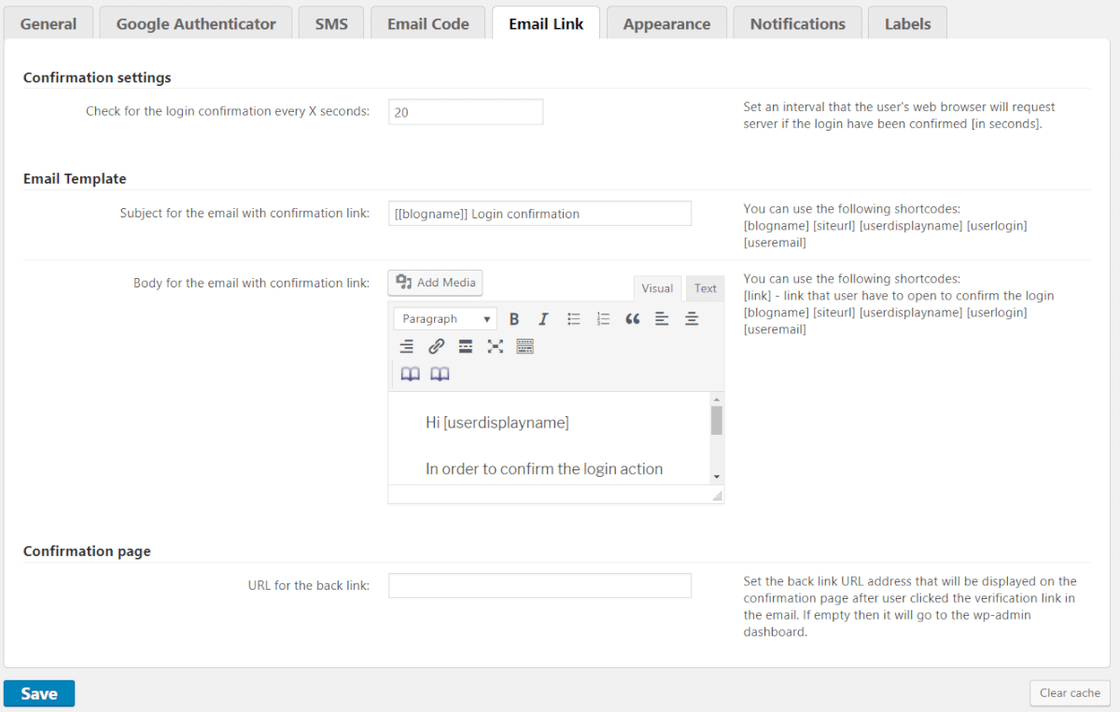The height and width of the screenshot is (712, 1120).
Task: Open the Paragraph format dropdown
Action: tap(445, 319)
